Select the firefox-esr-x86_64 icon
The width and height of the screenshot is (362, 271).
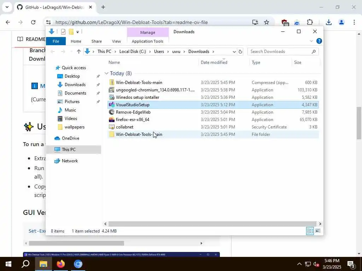(112, 120)
